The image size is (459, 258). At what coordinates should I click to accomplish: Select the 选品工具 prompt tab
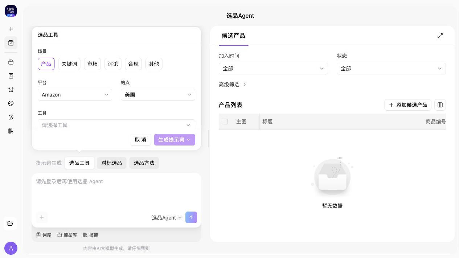tap(79, 163)
